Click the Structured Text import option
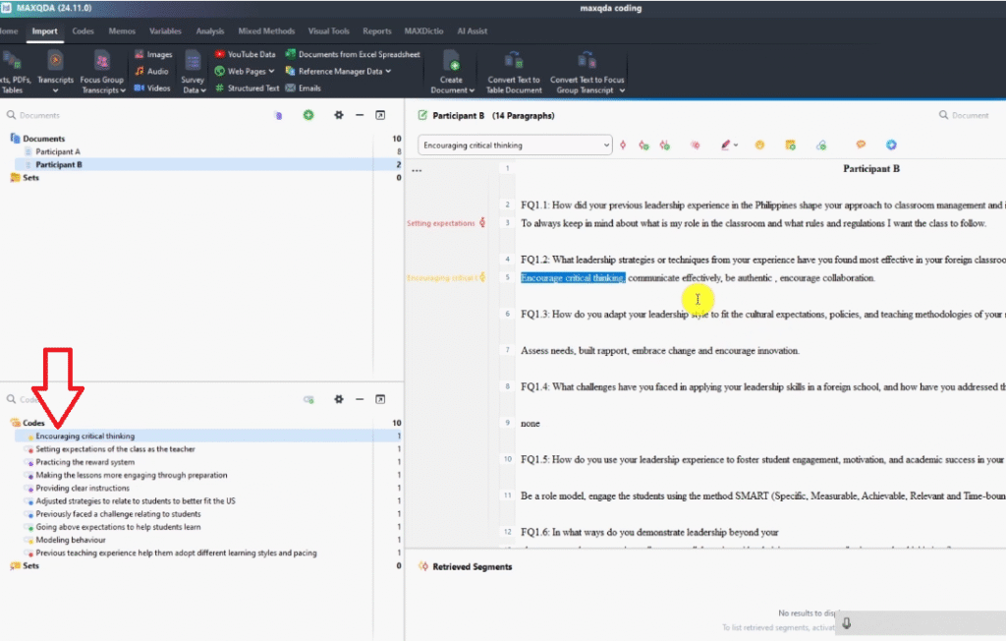The height and width of the screenshot is (641, 1006). (253, 87)
